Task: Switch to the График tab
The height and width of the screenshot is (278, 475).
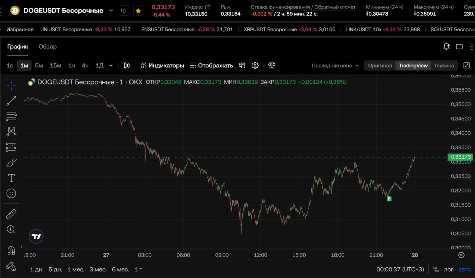Action: [x=18, y=47]
